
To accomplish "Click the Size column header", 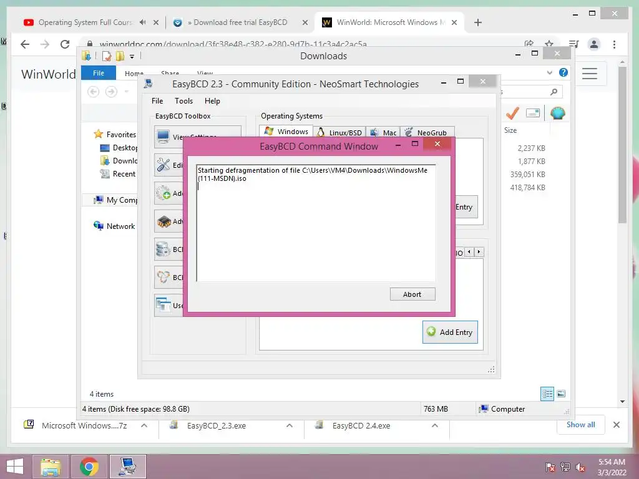I will (510, 130).
